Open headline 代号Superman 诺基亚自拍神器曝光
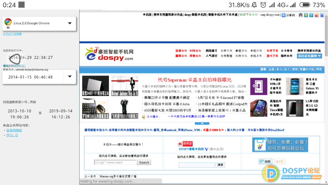The height and width of the screenshot is (185, 328). [x=195, y=80]
